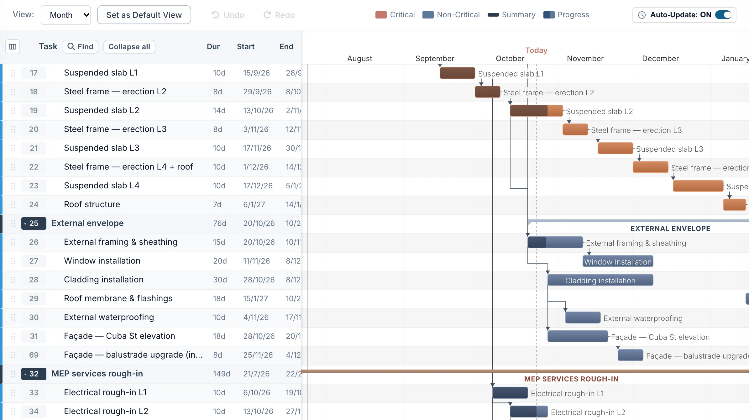
Task: Click the Critical legend swatch
Action: click(x=381, y=15)
